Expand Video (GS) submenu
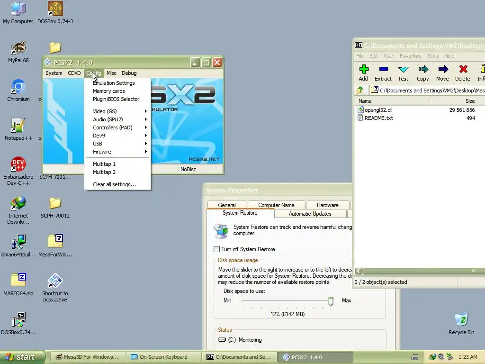Viewport: 485px width, 364px height. (117, 111)
